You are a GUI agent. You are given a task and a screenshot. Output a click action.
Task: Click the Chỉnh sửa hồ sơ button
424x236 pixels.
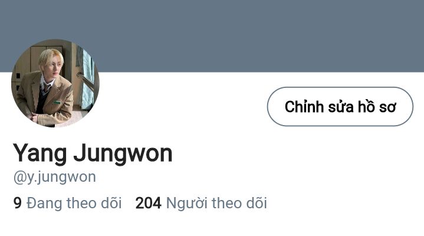click(340, 107)
